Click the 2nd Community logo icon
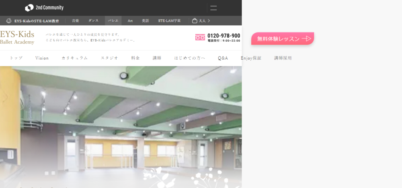The width and height of the screenshot is (402, 188). [x=29, y=8]
